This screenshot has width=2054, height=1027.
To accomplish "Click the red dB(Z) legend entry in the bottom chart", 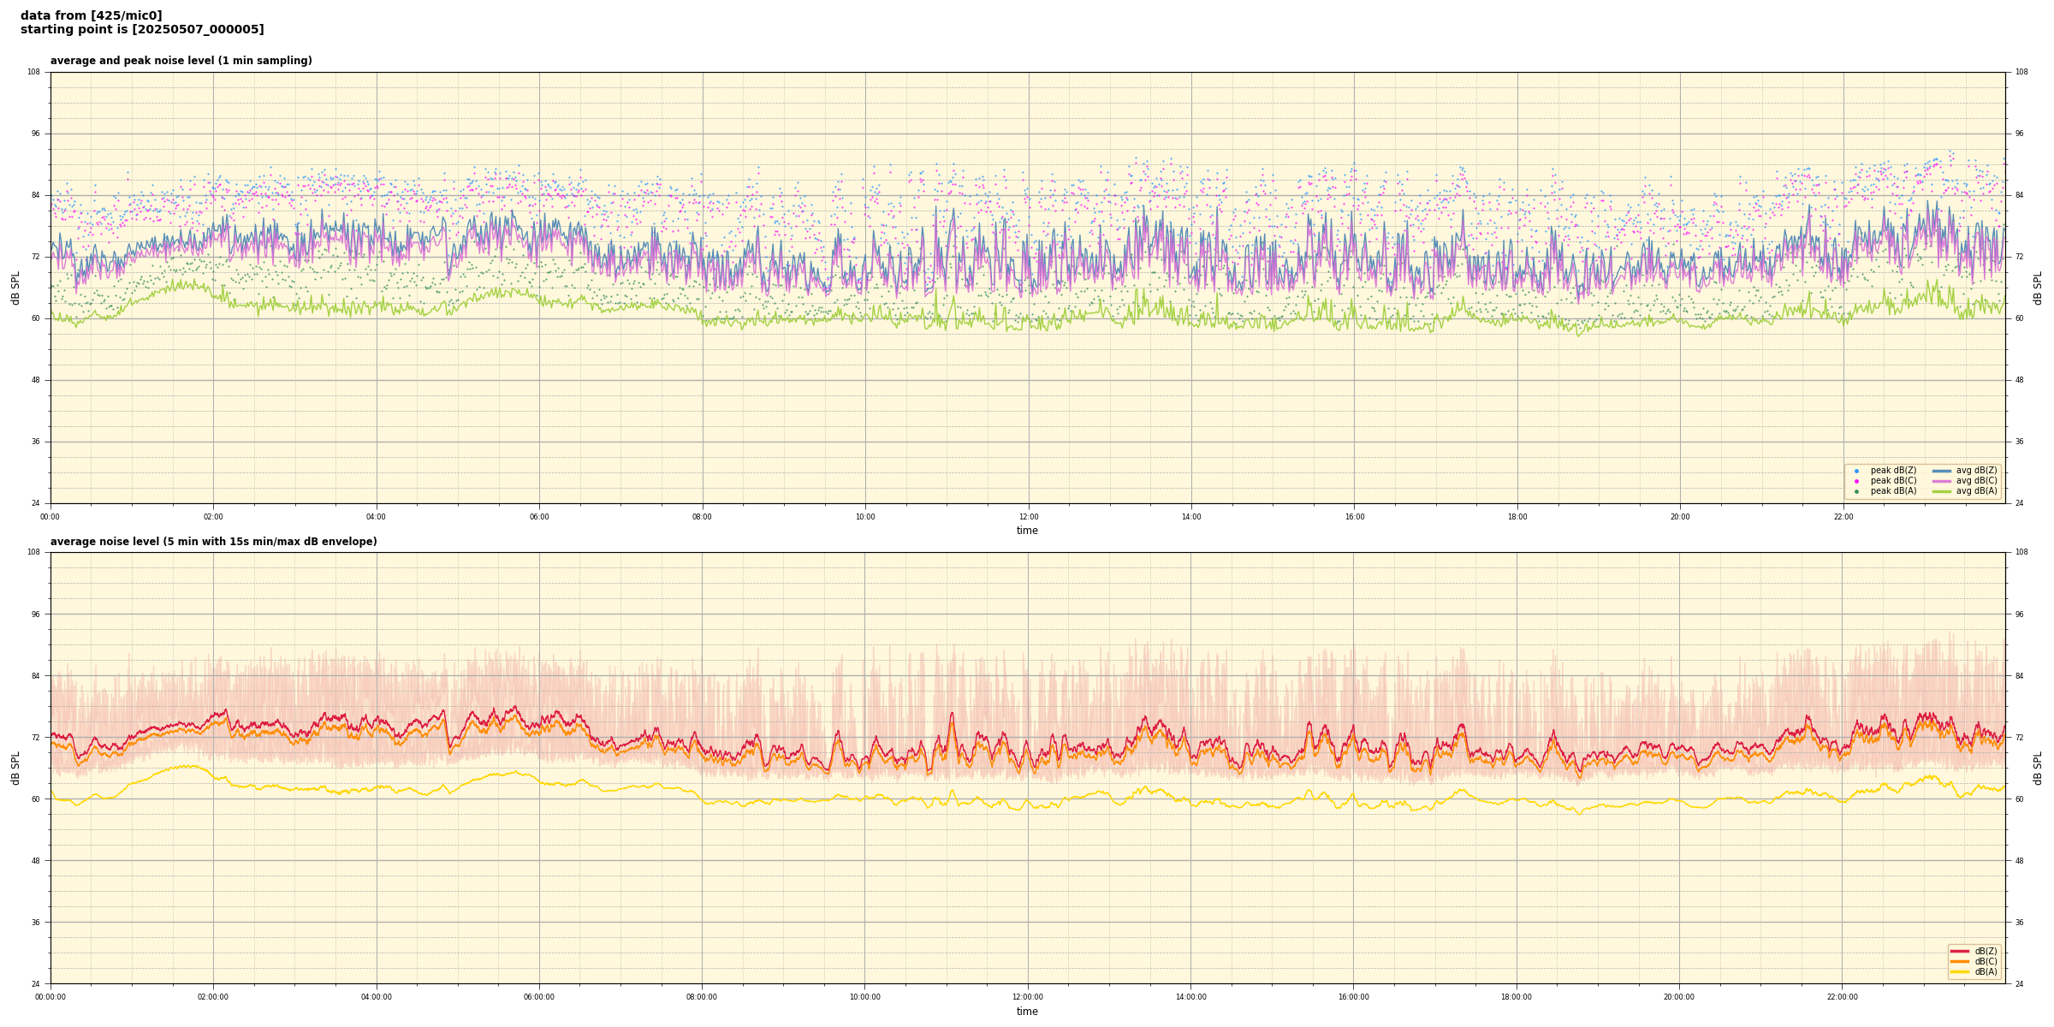I will [x=1974, y=951].
